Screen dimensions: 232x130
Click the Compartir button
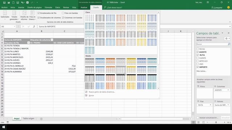[x=217, y=8]
